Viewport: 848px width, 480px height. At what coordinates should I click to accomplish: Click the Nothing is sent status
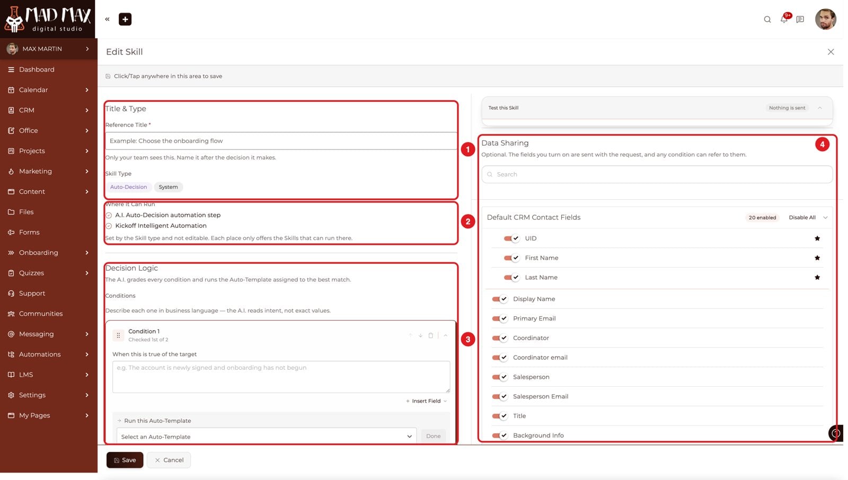tap(787, 108)
